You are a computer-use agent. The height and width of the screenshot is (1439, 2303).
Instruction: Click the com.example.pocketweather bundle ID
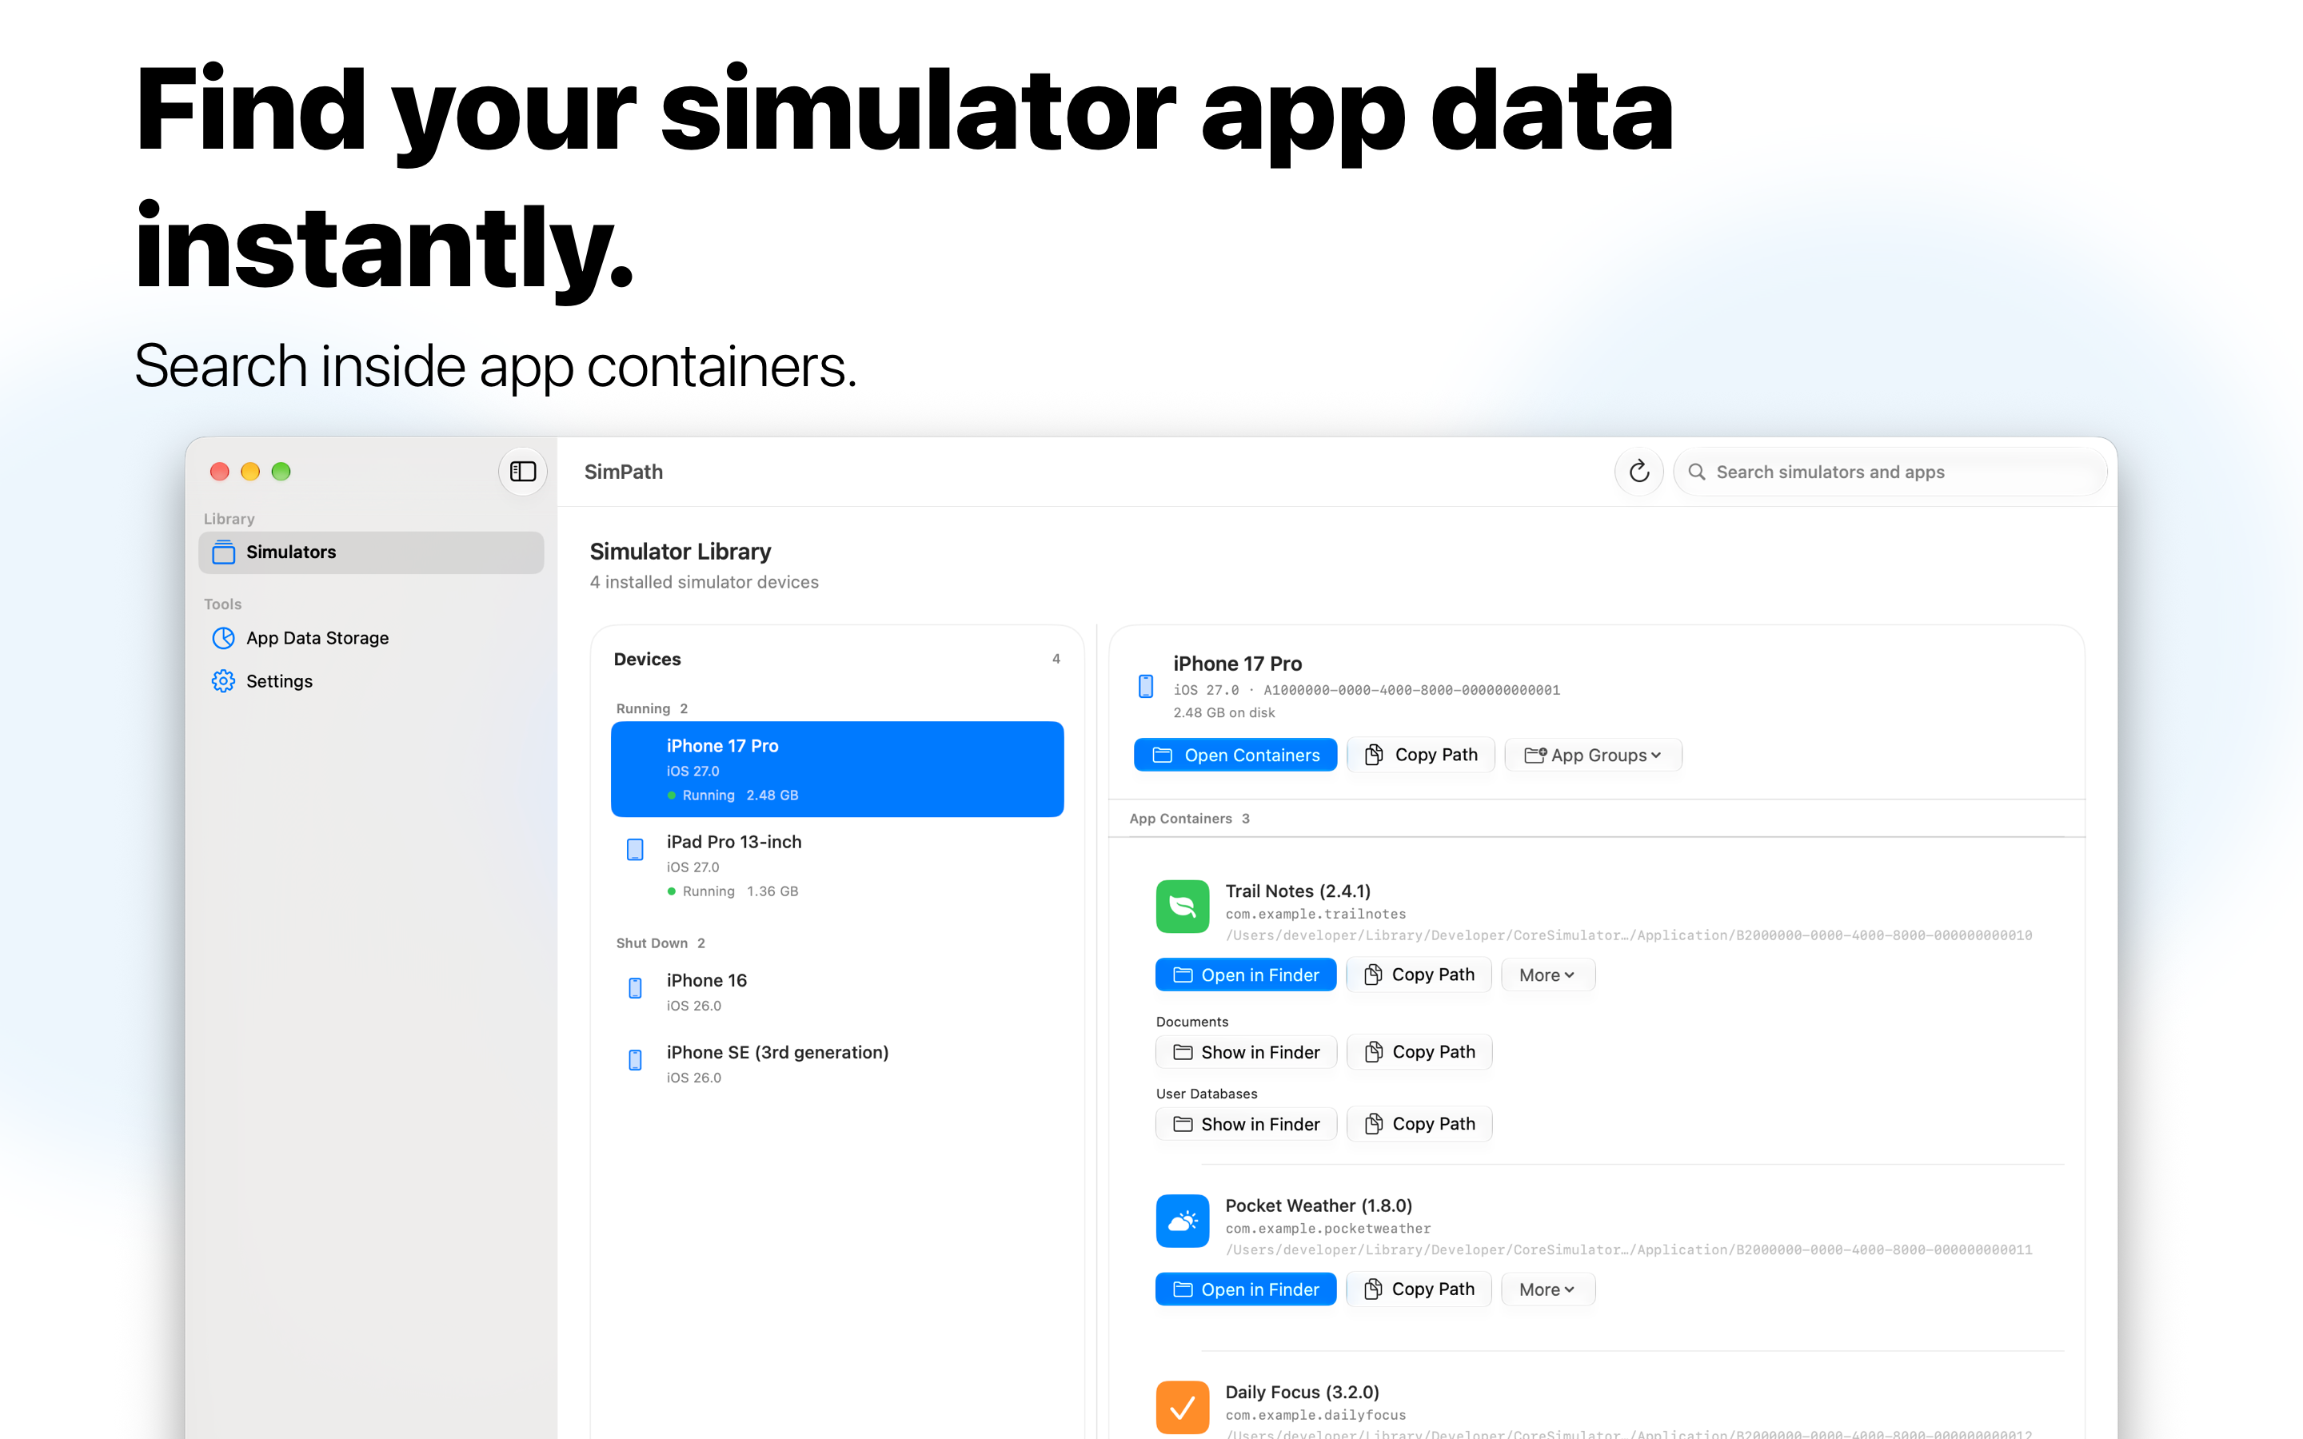[1327, 1229]
